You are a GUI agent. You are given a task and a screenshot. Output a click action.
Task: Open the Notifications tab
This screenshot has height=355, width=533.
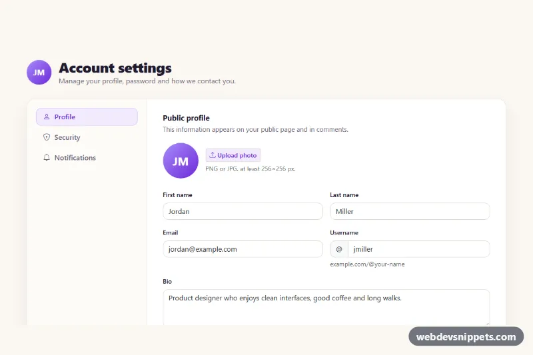coord(87,158)
